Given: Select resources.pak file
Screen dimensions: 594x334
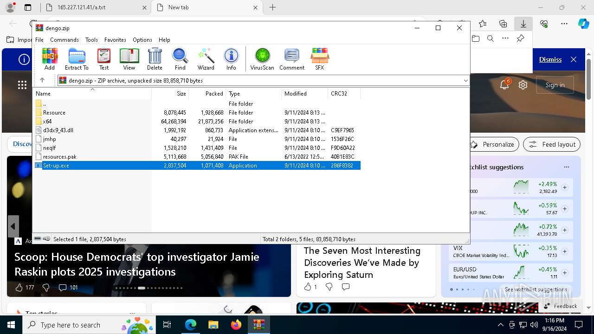Looking at the screenshot, I should click(198, 157).
